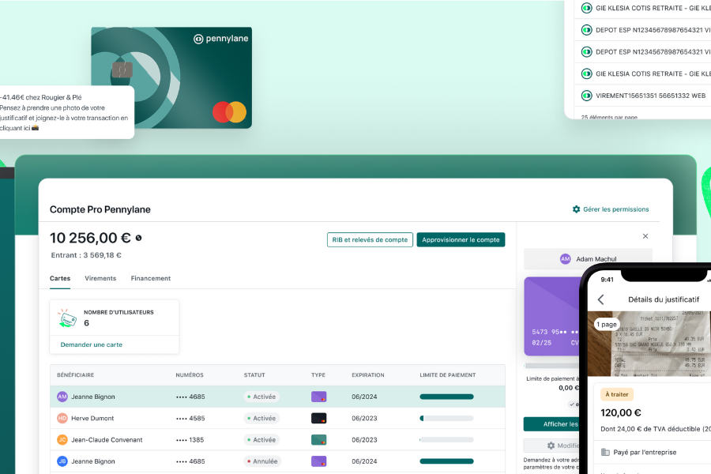The width and height of the screenshot is (711, 474).
Task: Click the payment limit bar in the Annulée row
Action: click(x=446, y=461)
